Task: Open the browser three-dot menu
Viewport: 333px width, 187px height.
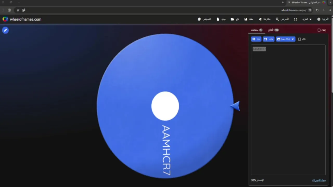Action: coord(3,10)
